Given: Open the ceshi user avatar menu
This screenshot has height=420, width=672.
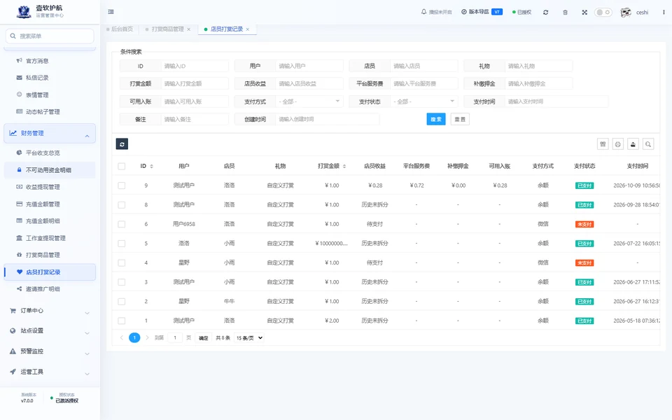Looking at the screenshot, I should (x=634, y=13).
